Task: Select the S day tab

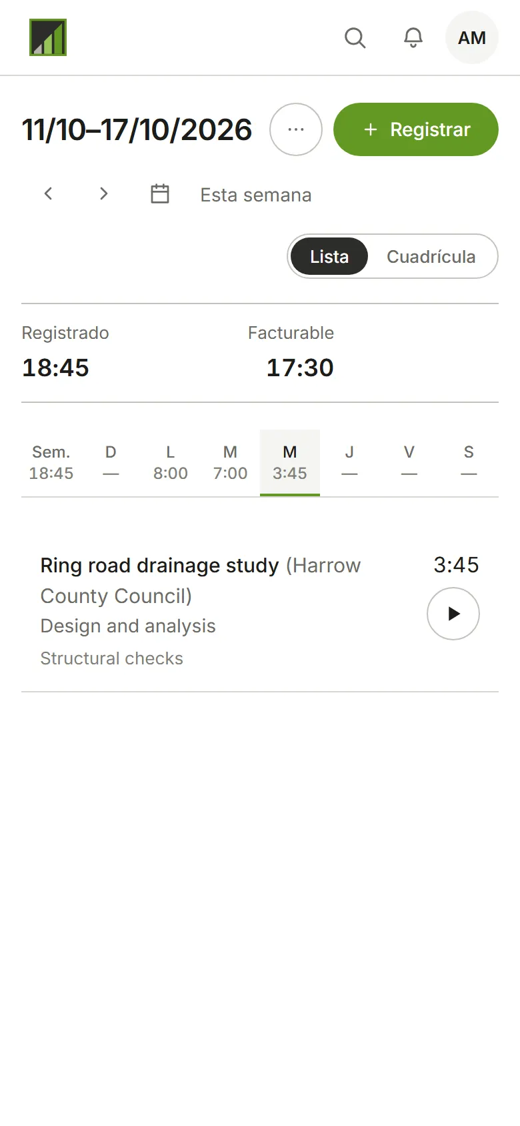Action: (469, 463)
